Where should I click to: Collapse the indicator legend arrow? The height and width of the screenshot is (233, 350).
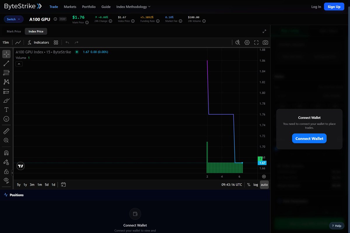click(x=19, y=64)
